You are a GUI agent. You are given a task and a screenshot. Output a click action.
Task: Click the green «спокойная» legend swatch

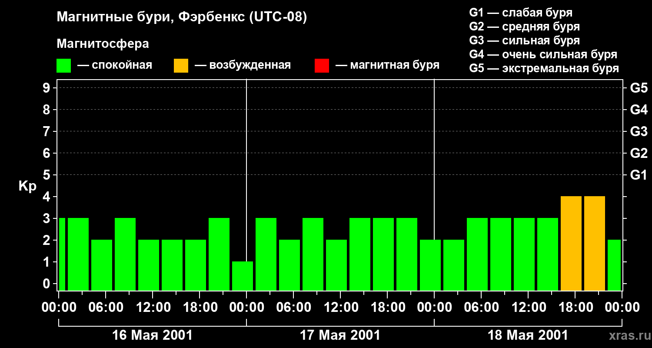point(64,66)
